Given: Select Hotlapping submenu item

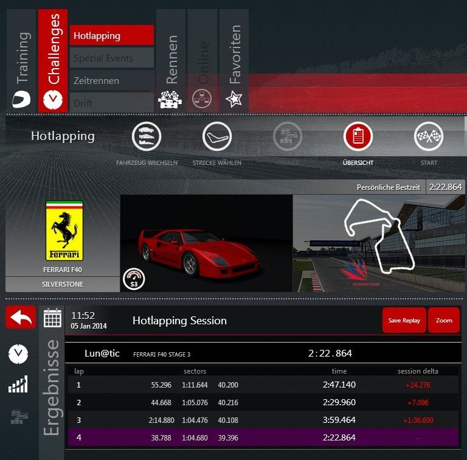Looking at the screenshot, I should pyautogui.click(x=112, y=35).
